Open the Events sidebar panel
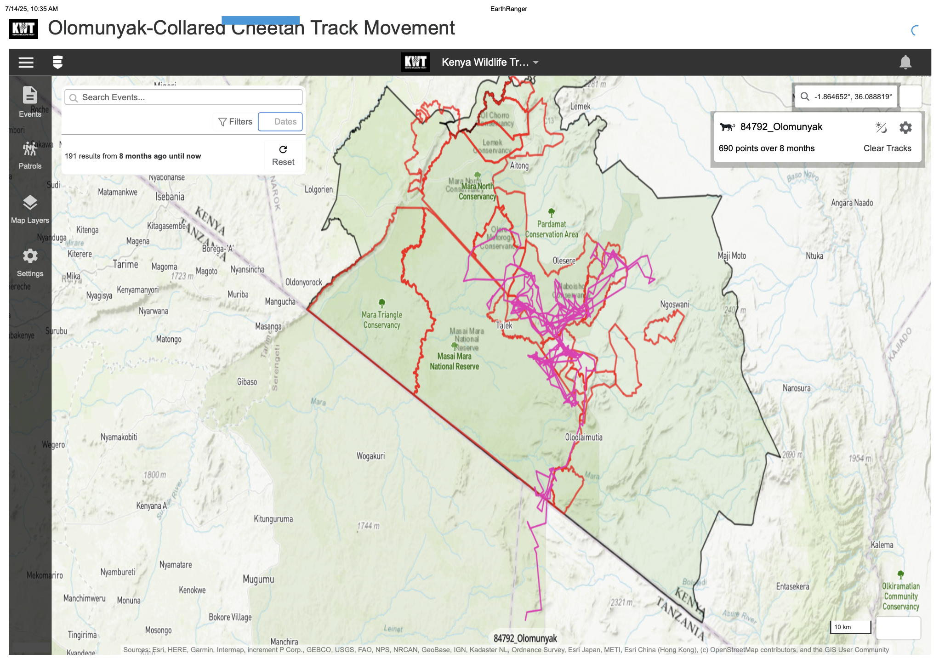 pyautogui.click(x=30, y=102)
